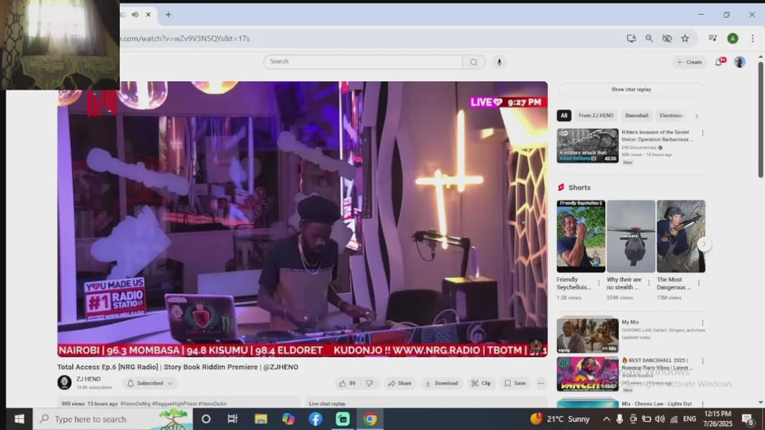Open Cortana circle icon on taskbar

[206, 419]
